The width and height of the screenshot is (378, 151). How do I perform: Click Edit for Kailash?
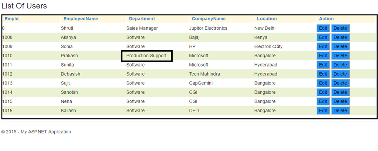point(323,111)
